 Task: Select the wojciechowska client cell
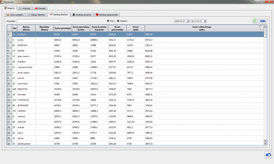[26, 67]
